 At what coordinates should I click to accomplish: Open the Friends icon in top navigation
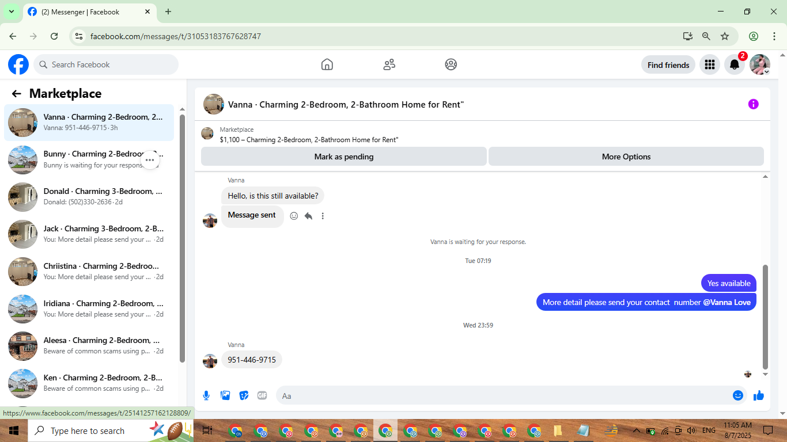[x=389, y=64]
